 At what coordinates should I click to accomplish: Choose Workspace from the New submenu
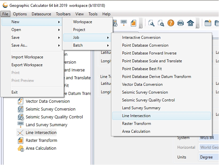click(x=83, y=22)
